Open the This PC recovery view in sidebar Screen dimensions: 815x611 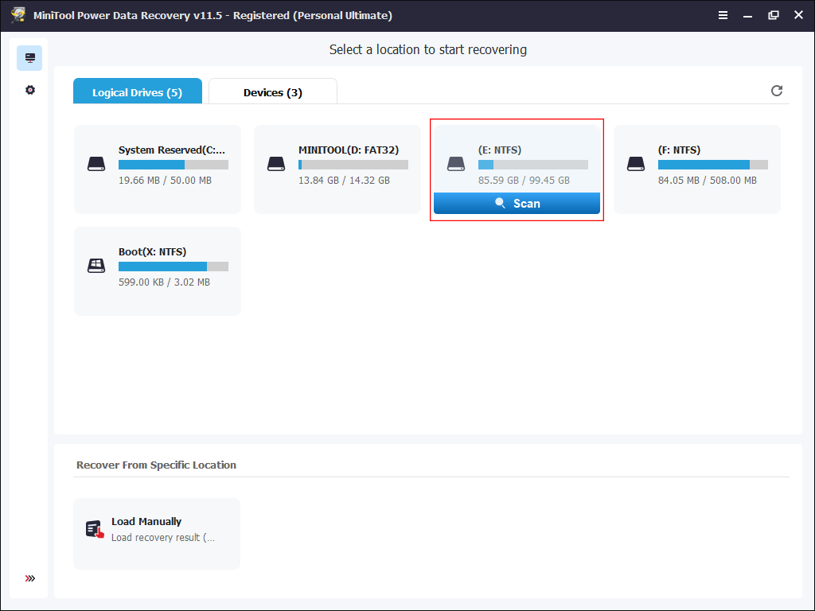pyautogui.click(x=29, y=57)
